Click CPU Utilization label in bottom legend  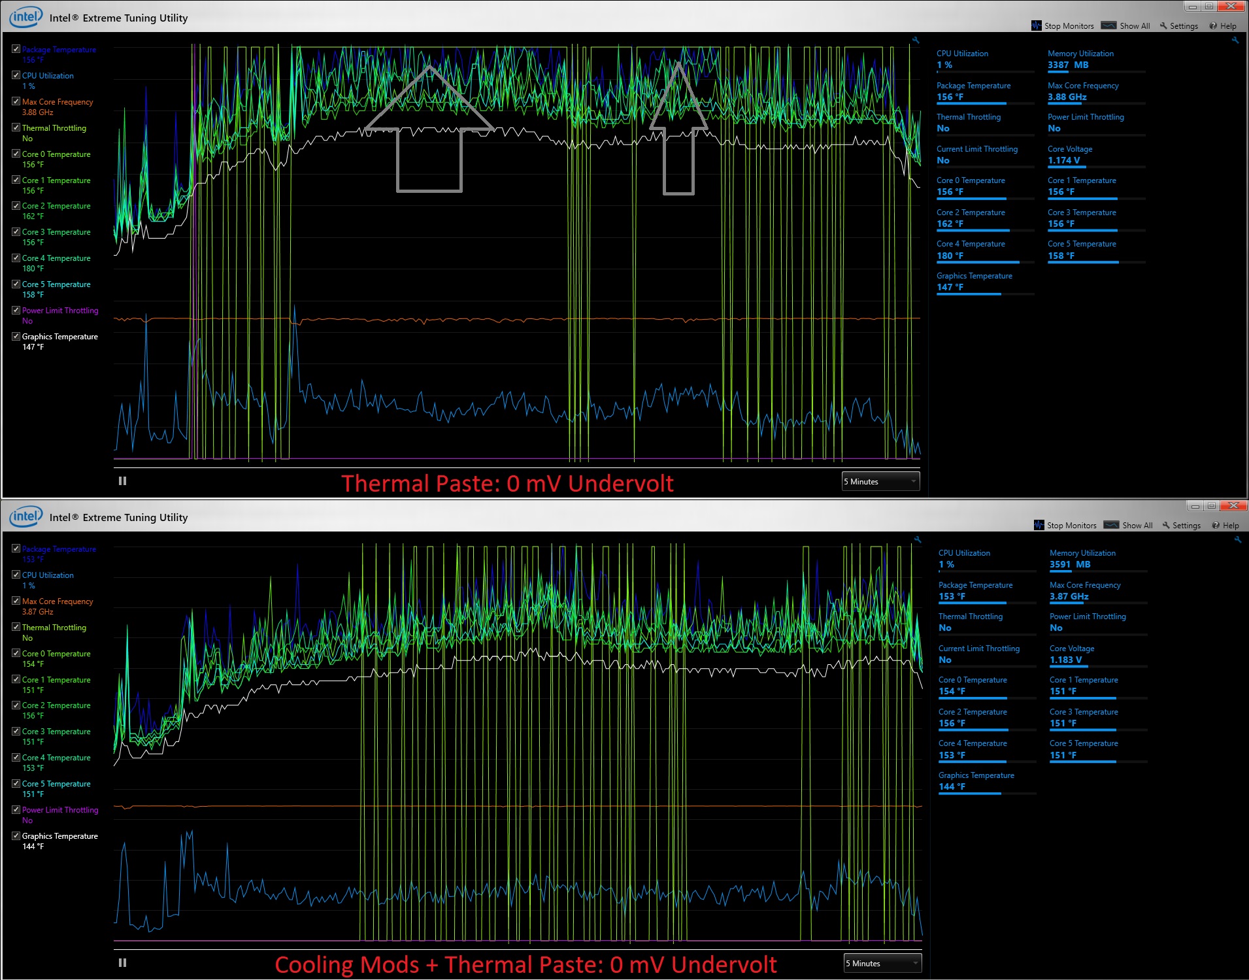point(48,575)
